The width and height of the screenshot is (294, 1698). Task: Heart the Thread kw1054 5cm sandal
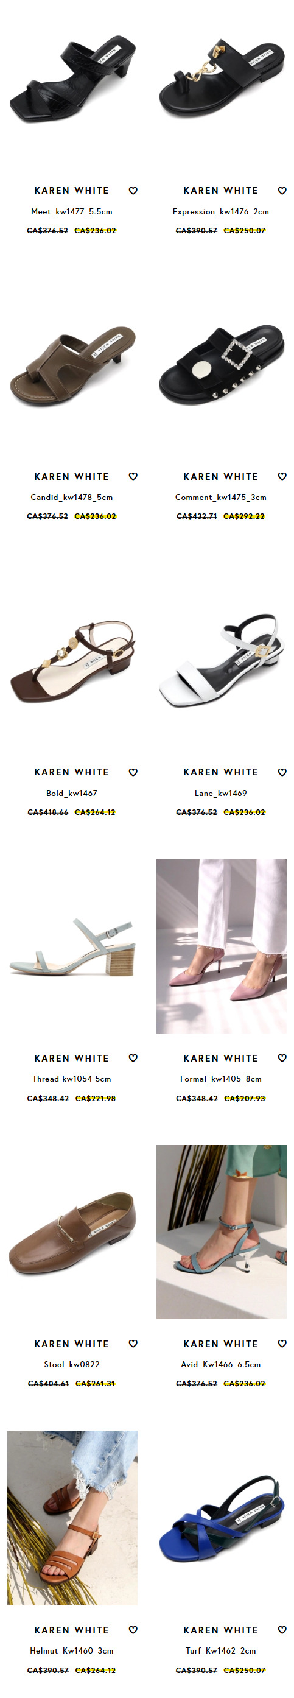(133, 1058)
